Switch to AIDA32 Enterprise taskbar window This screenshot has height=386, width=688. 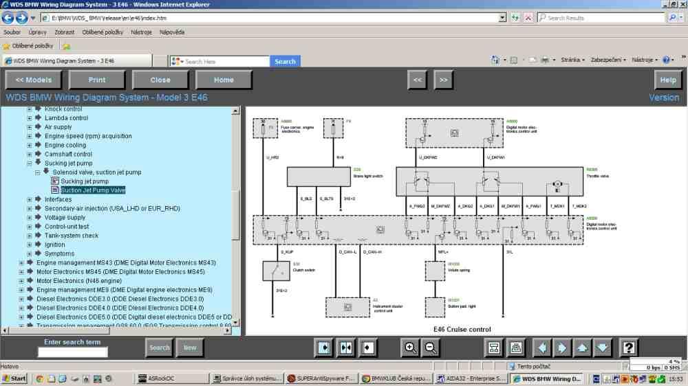click(x=471, y=378)
